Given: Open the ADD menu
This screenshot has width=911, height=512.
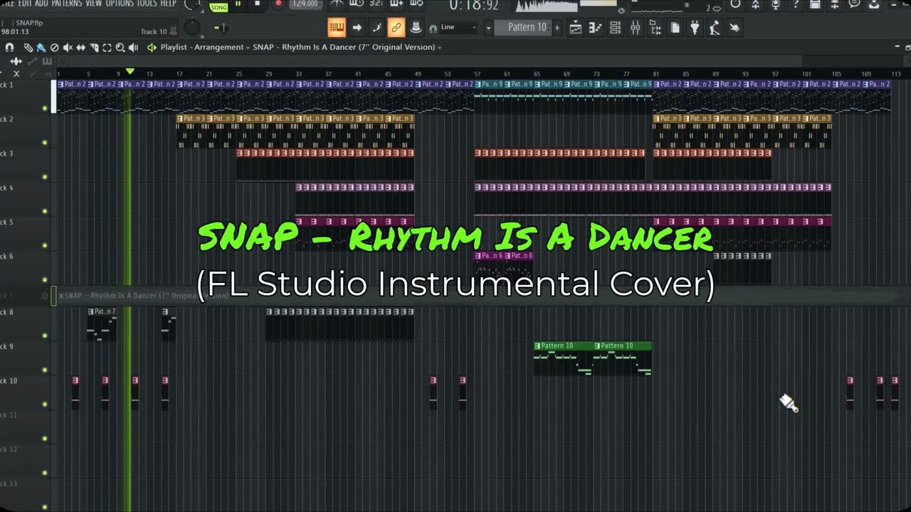Looking at the screenshot, I should pos(42,4).
